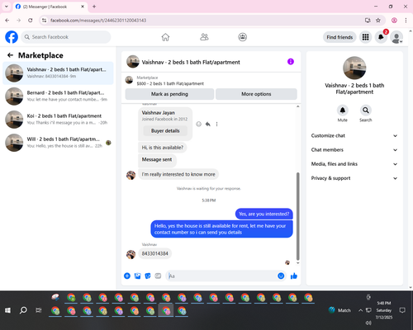Go back in browser history
Image resolution: width=413 pixels, height=330 pixels.
pyautogui.click(x=7, y=21)
